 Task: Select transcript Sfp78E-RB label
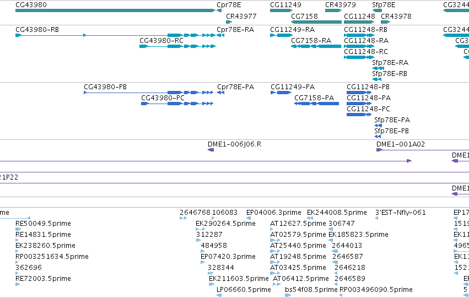pyautogui.click(x=390, y=73)
